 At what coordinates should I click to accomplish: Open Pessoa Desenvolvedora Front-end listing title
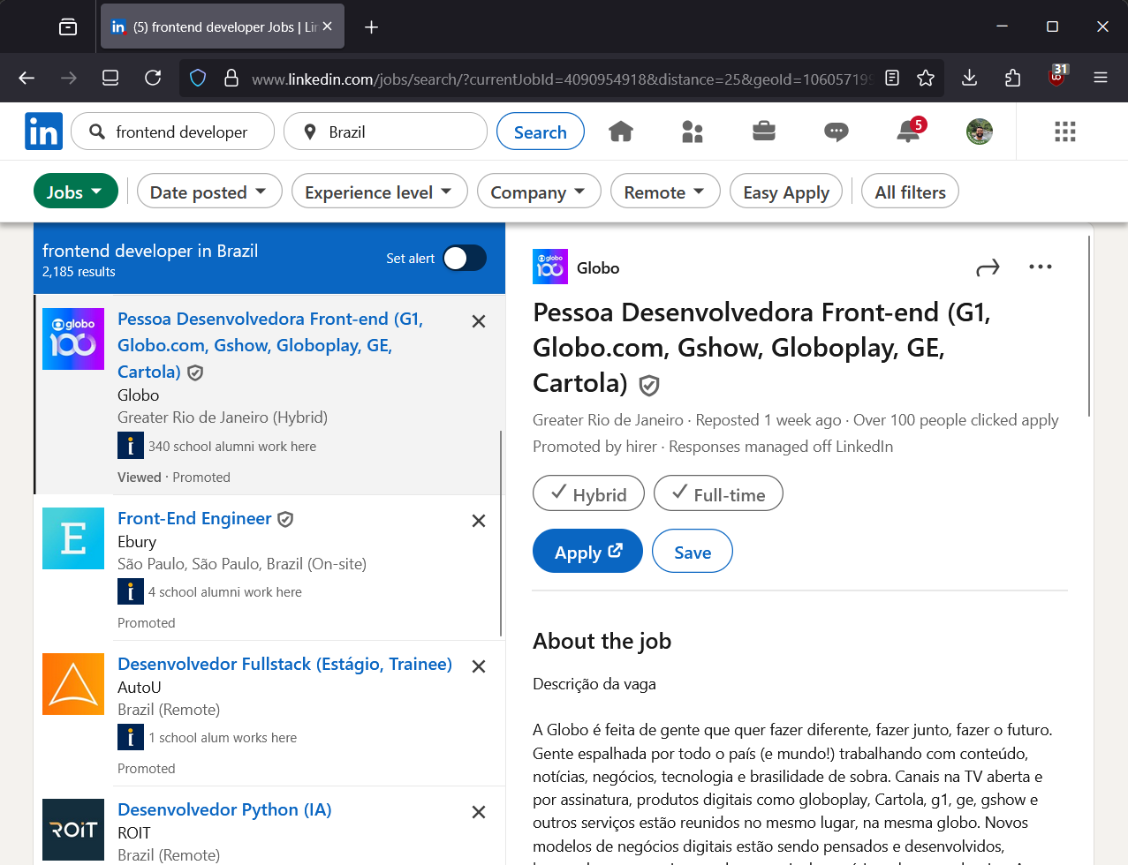point(270,345)
